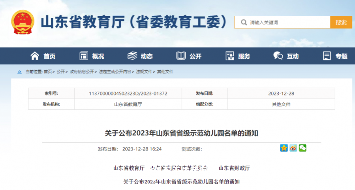Click the 法规文件 breadcrumb link
The image size is (355, 190).
pyautogui.click(x=144, y=72)
